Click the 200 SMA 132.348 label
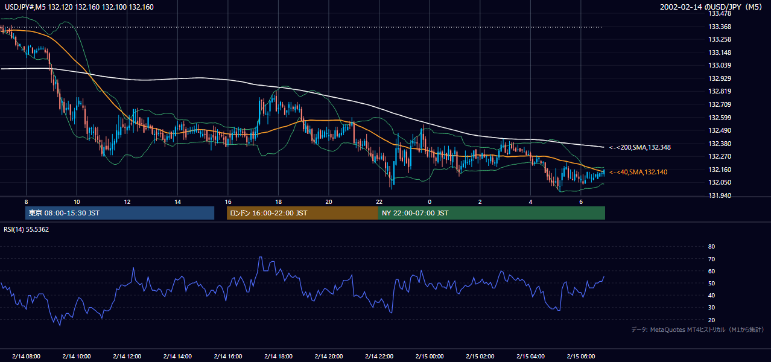 tap(641, 147)
